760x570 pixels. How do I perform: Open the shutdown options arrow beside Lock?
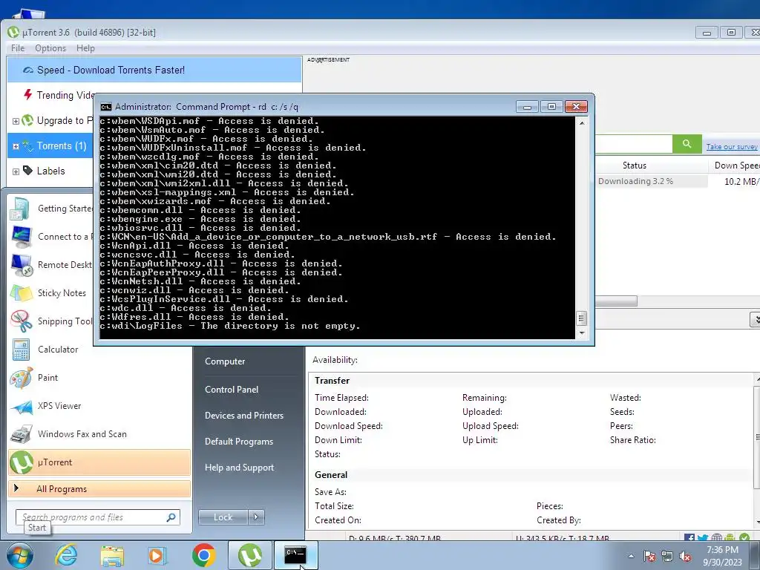point(256,517)
